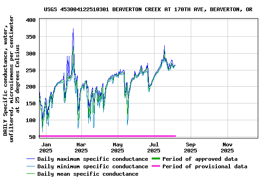Click legend text Period of provisional data
Screen dimensions: 268x179
pyautogui.click(x=205, y=166)
